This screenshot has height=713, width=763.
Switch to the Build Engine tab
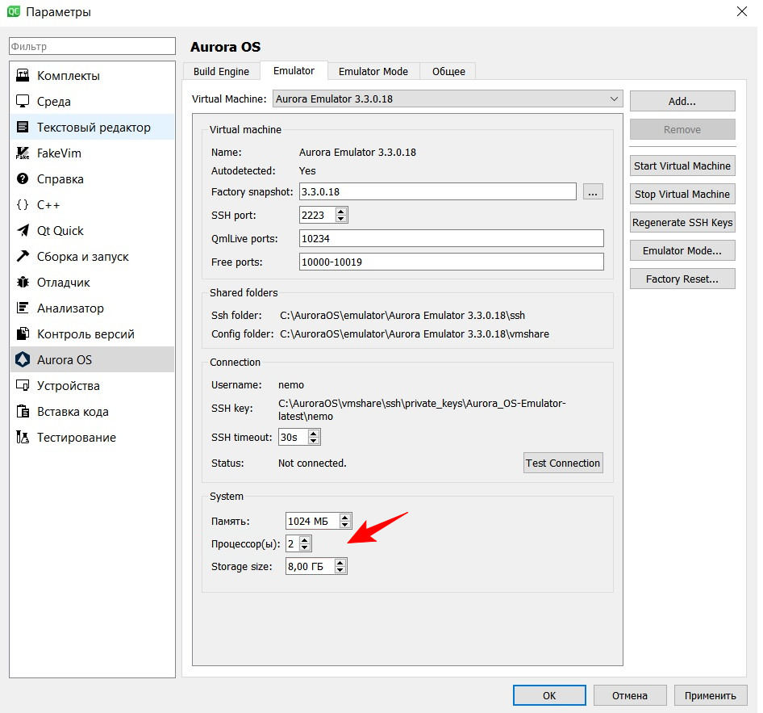point(222,72)
